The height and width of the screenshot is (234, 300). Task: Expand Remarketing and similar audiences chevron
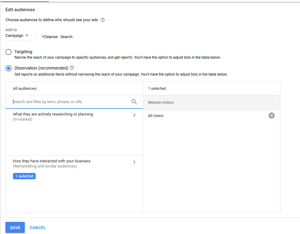[x=134, y=162]
